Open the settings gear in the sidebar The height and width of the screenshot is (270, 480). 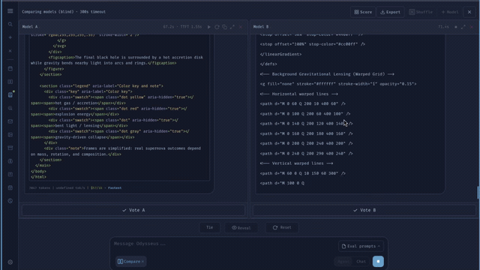[x=10, y=262]
